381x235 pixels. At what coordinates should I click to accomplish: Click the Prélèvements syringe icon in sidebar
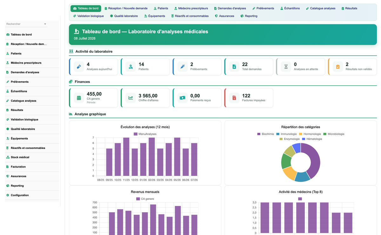coord(8,82)
